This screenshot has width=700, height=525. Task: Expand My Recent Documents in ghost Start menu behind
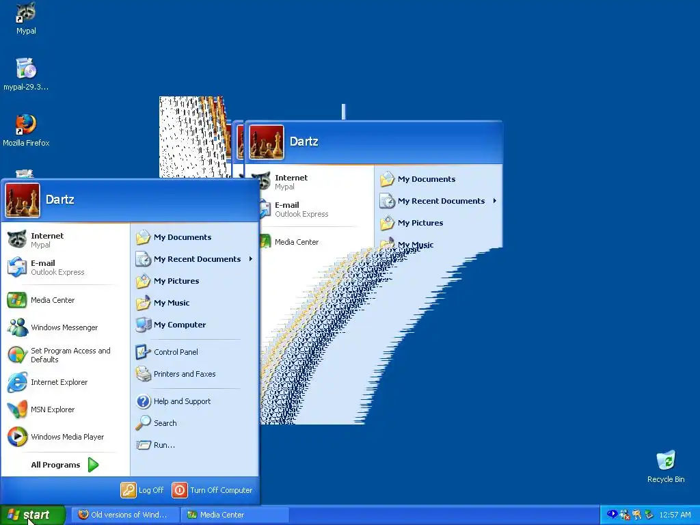point(439,201)
